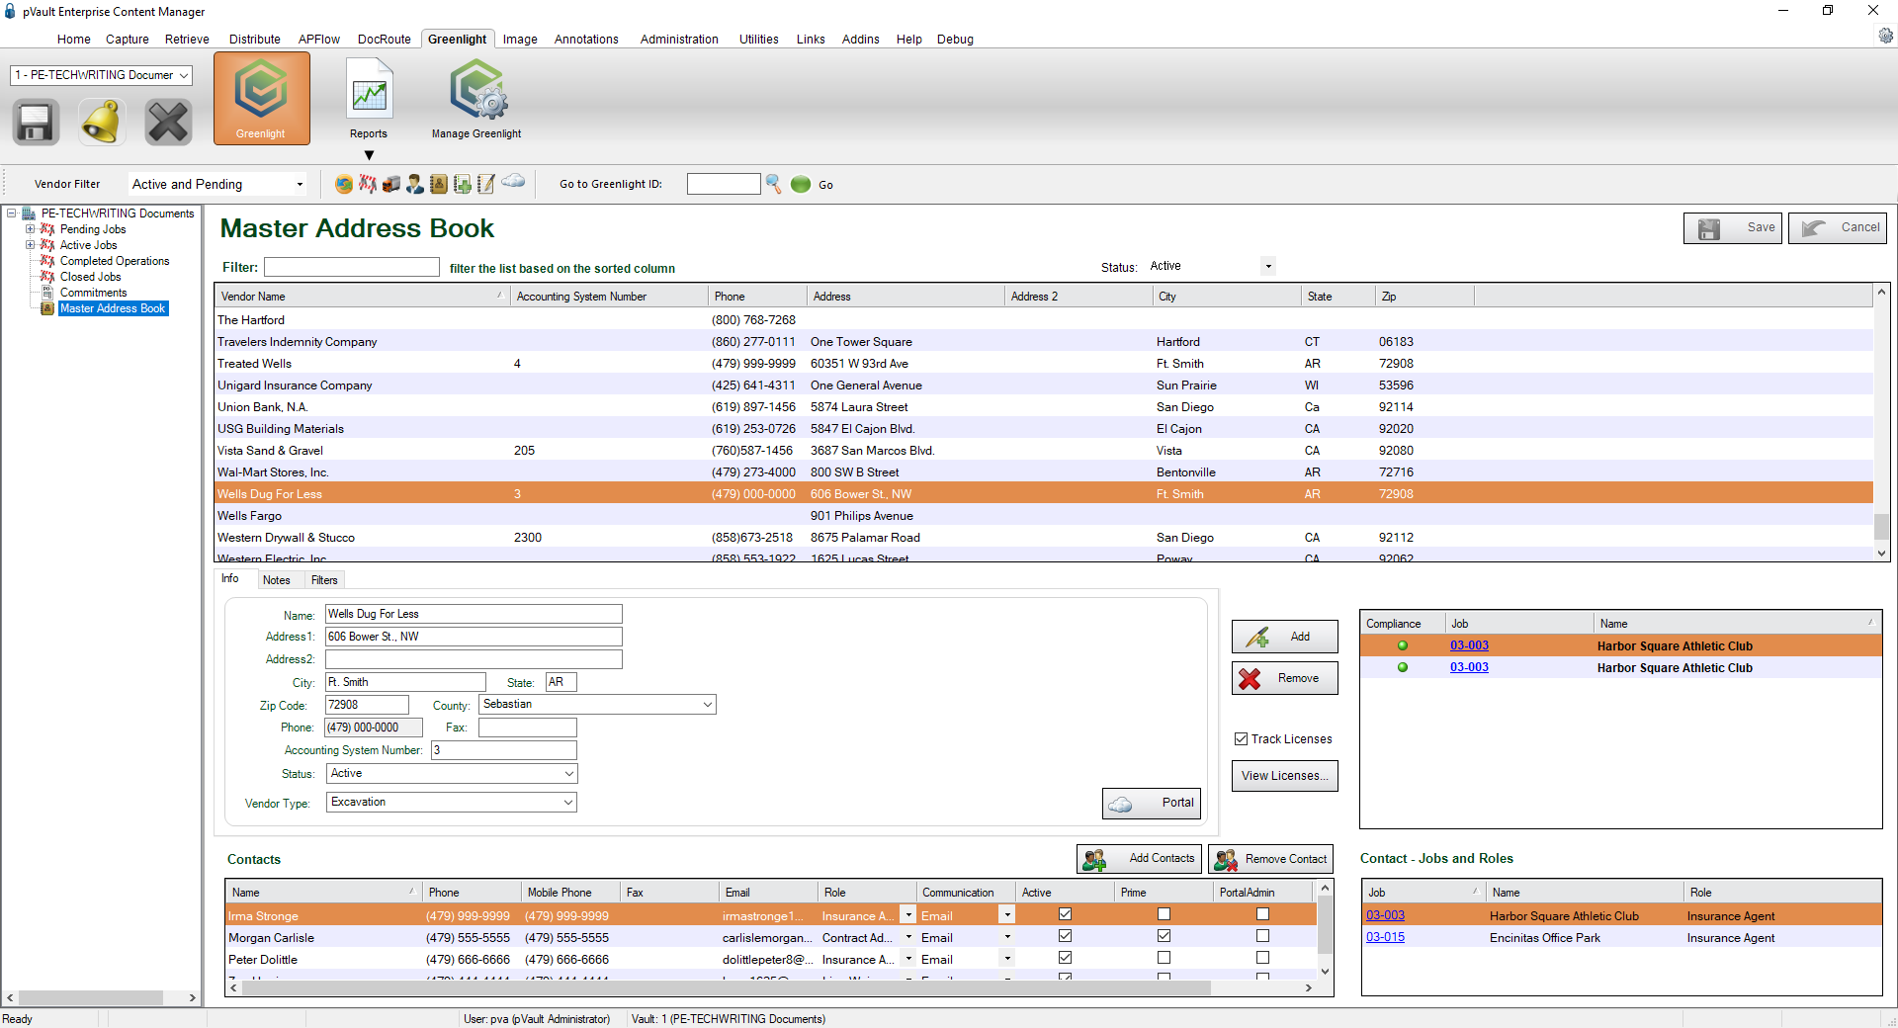The height and width of the screenshot is (1028, 1898).
Task: Click the Cancel button at top right
Action: click(x=1838, y=228)
